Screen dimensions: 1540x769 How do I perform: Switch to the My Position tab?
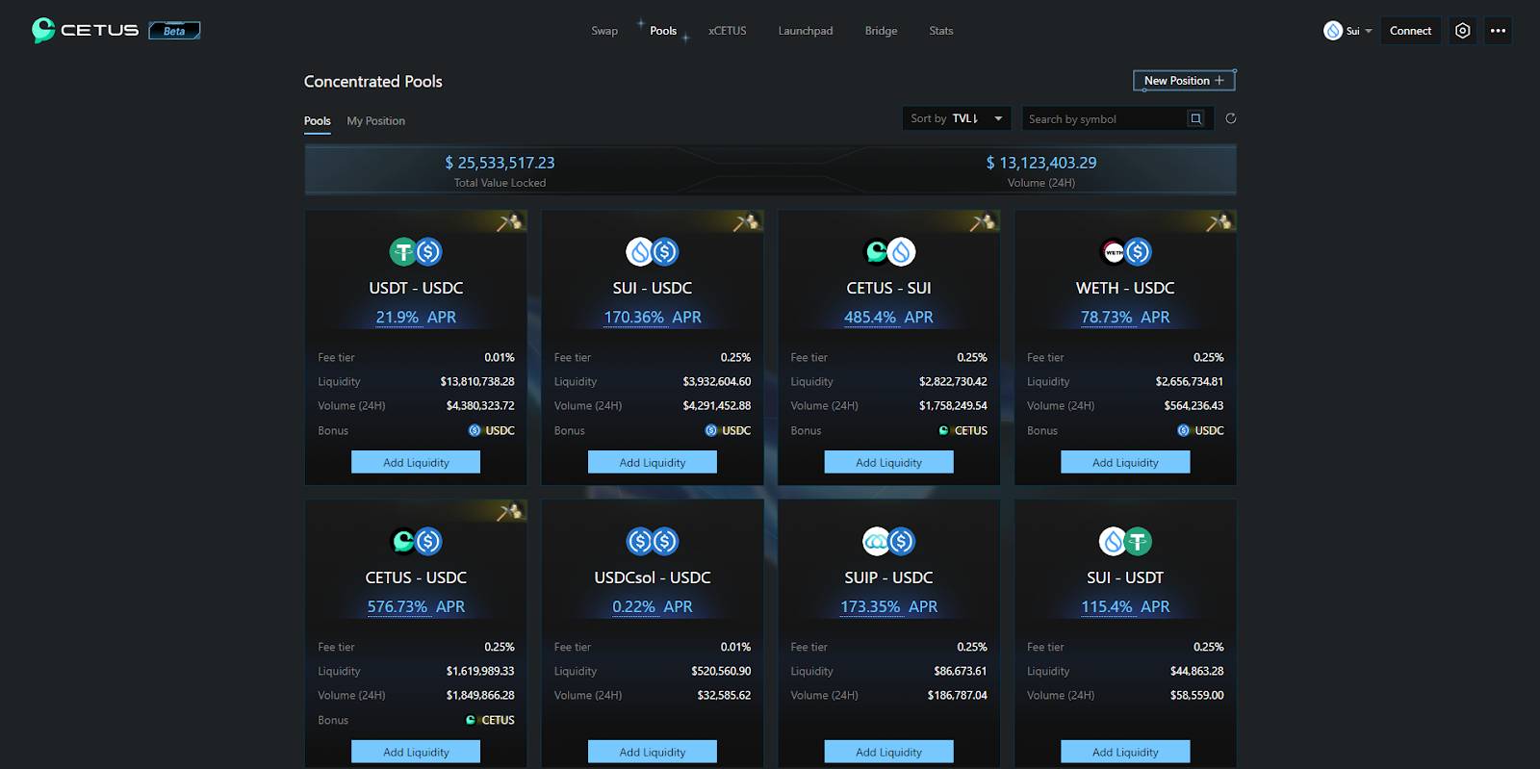pos(376,121)
